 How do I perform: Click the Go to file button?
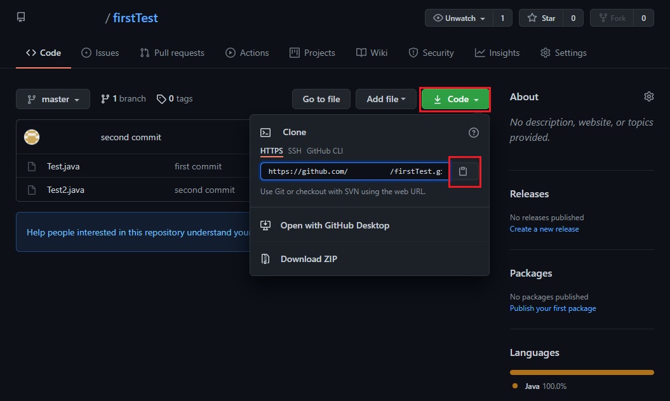pos(321,99)
